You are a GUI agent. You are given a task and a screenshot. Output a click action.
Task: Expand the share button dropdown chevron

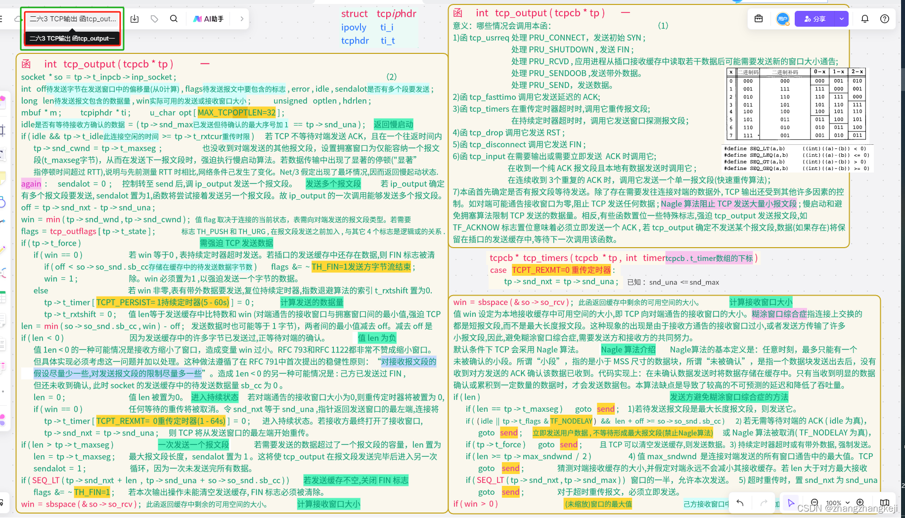tap(841, 18)
